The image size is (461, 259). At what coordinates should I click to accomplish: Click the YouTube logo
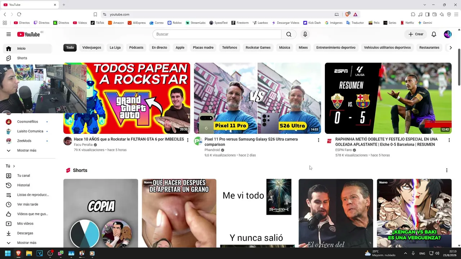(28, 34)
